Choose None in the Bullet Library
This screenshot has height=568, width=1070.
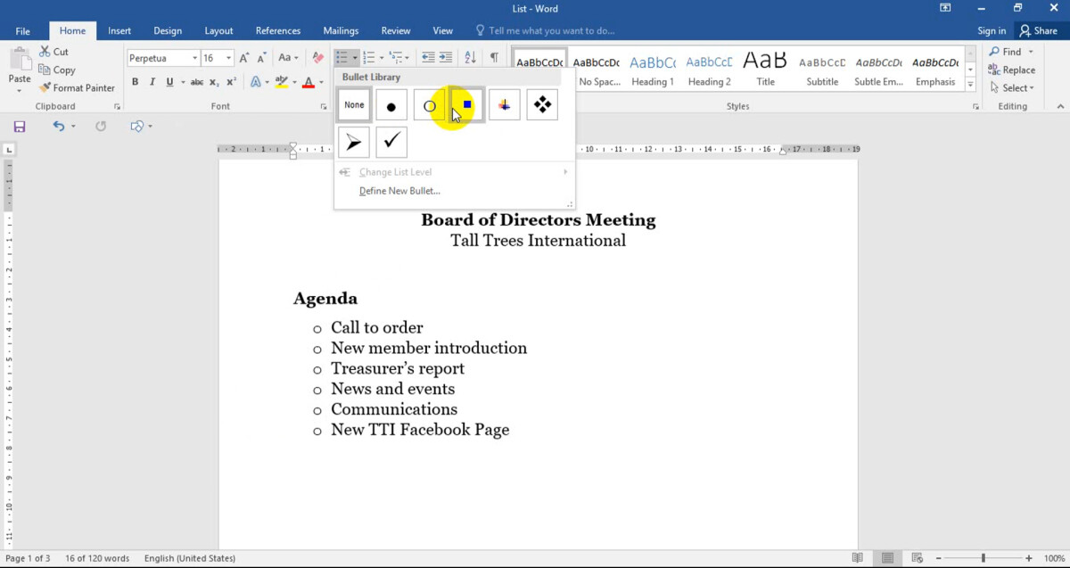tap(354, 105)
